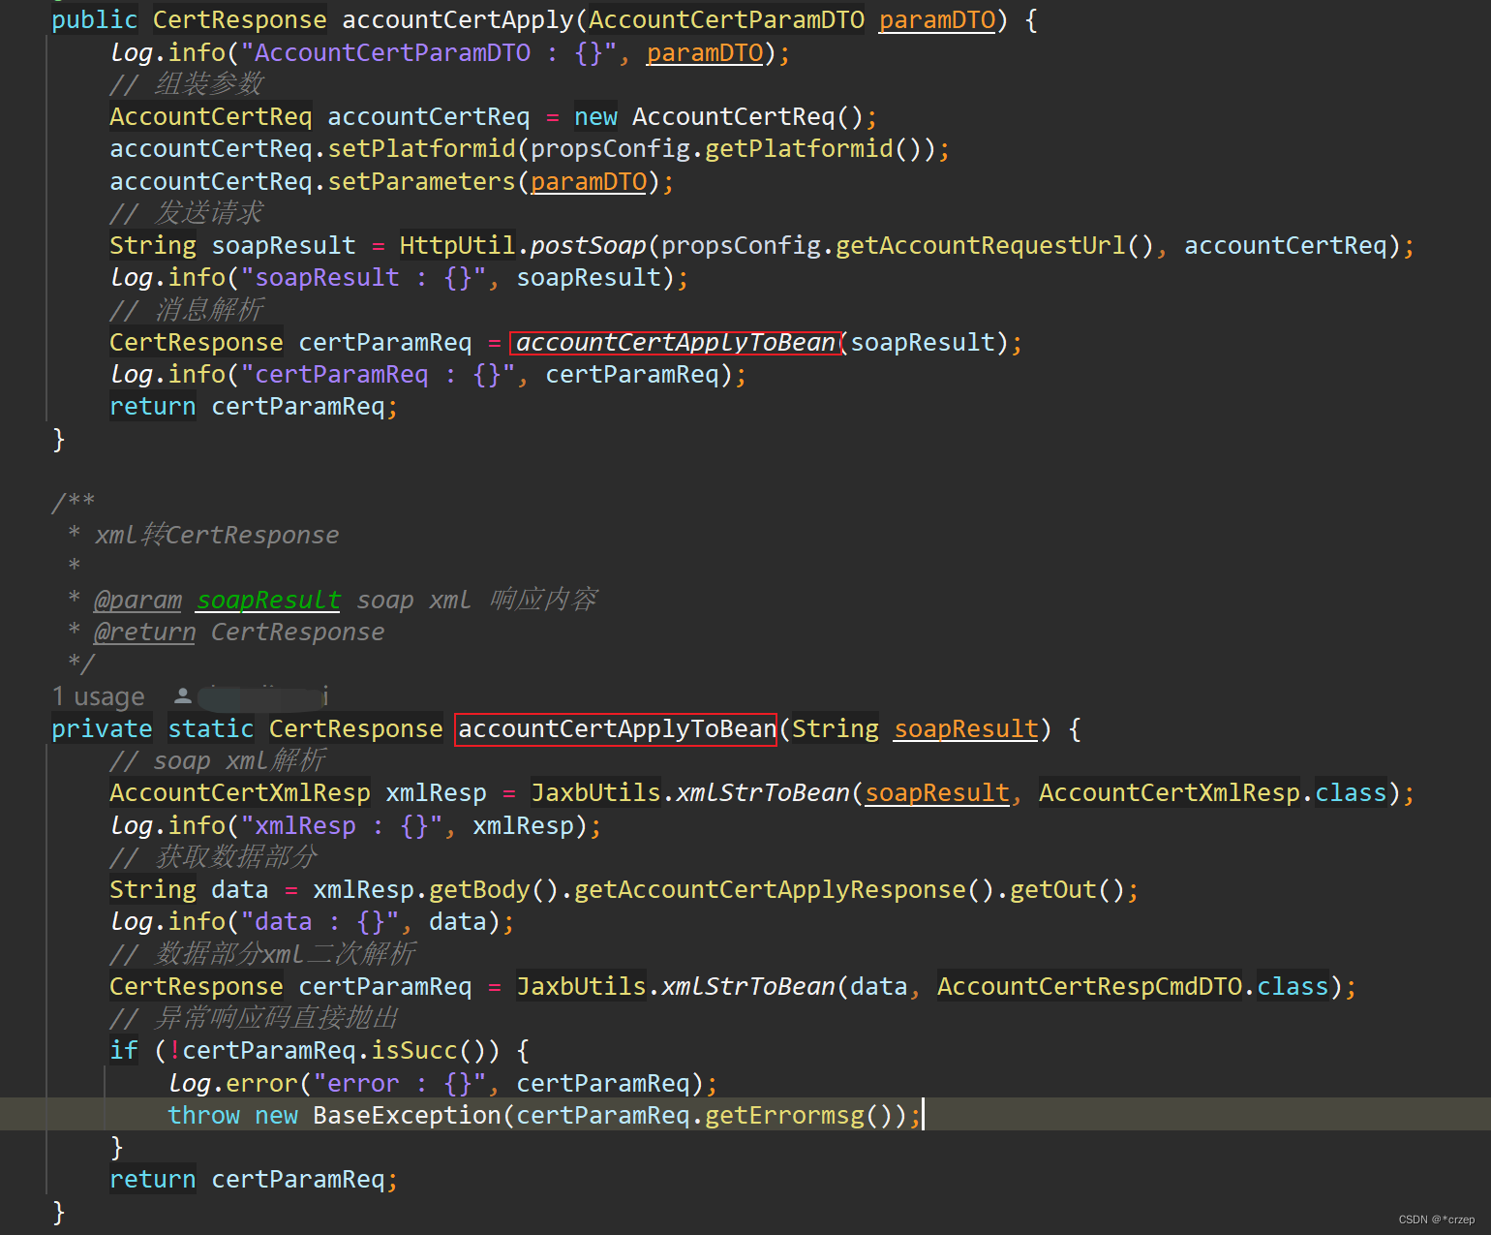Click setParameters method call
The height and width of the screenshot is (1235, 1491).
[421, 181]
